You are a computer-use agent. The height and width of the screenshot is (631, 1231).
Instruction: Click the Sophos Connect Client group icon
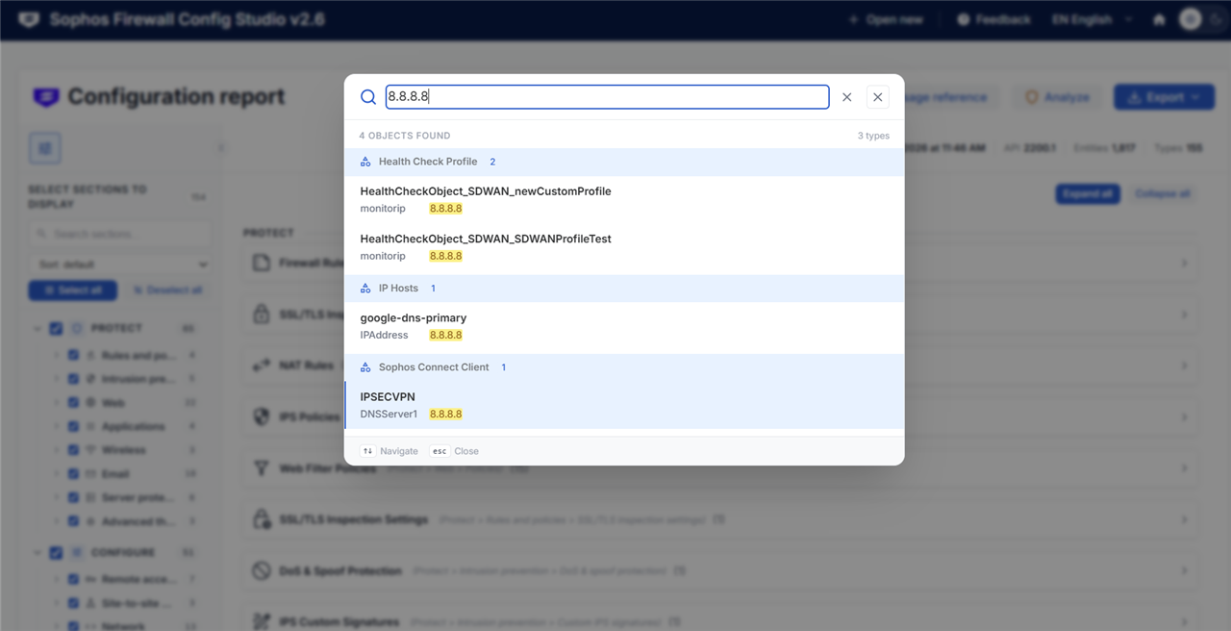point(365,367)
